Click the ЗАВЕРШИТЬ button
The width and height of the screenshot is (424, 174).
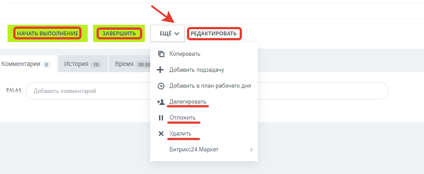click(119, 34)
